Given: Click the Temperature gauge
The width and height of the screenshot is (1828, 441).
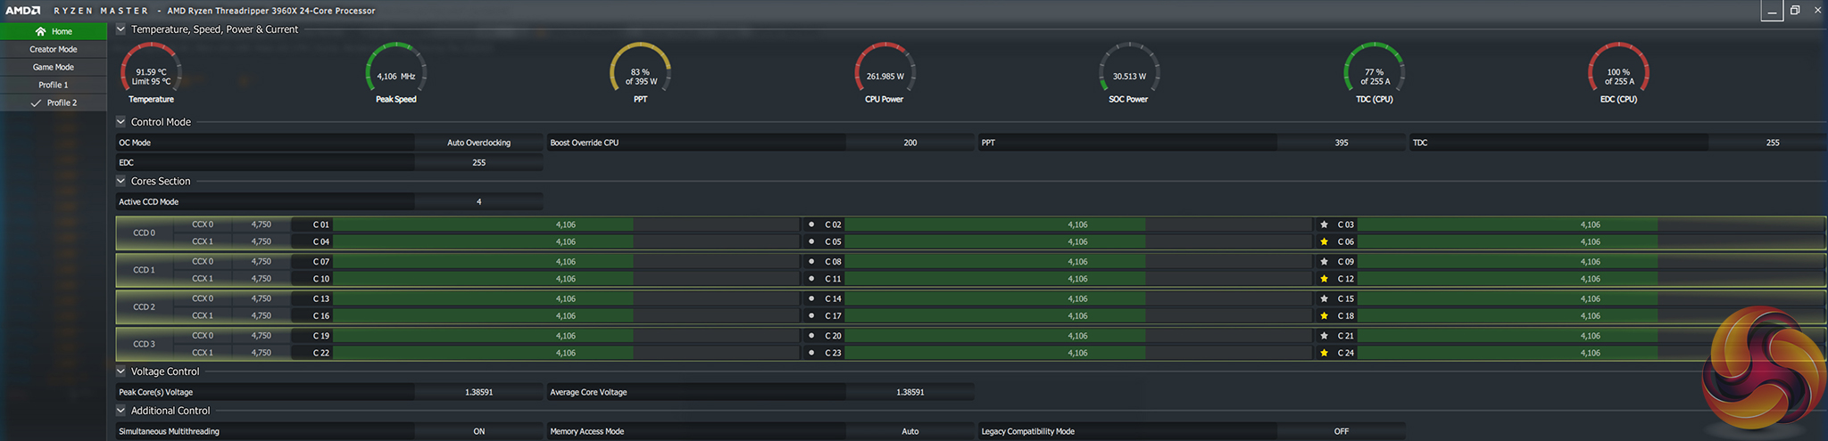Looking at the screenshot, I should click(151, 69).
